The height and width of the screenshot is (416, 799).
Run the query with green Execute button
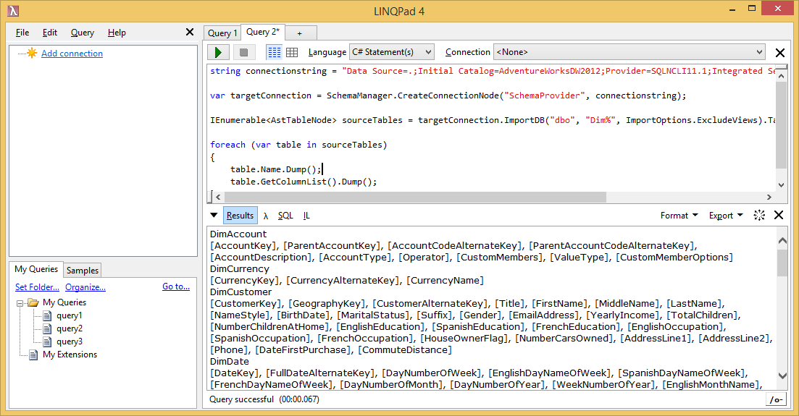coord(218,52)
